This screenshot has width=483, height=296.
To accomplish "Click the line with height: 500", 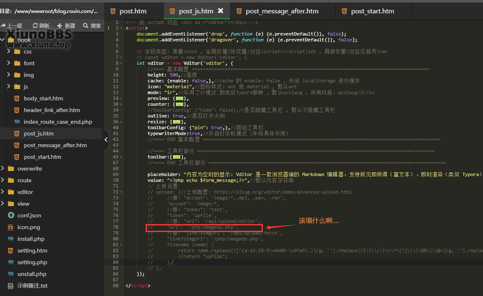I will click(172, 75).
